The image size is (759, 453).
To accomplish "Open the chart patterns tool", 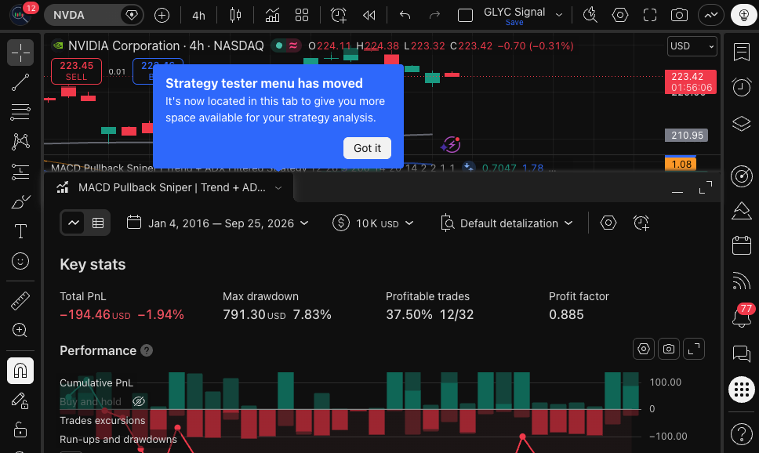I will [x=20, y=142].
